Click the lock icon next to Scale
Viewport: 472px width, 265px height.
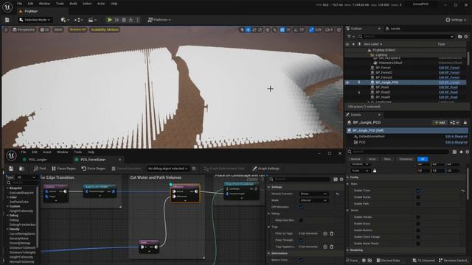375,171
